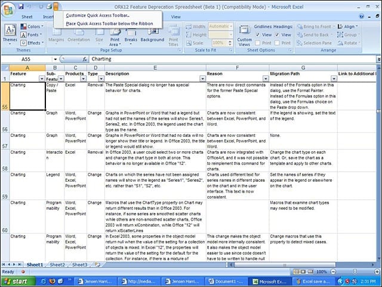
Task: Open Products column filter dropdown
Action: point(84,78)
